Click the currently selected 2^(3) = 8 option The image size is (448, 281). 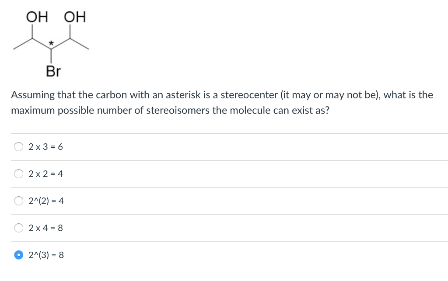point(46,255)
